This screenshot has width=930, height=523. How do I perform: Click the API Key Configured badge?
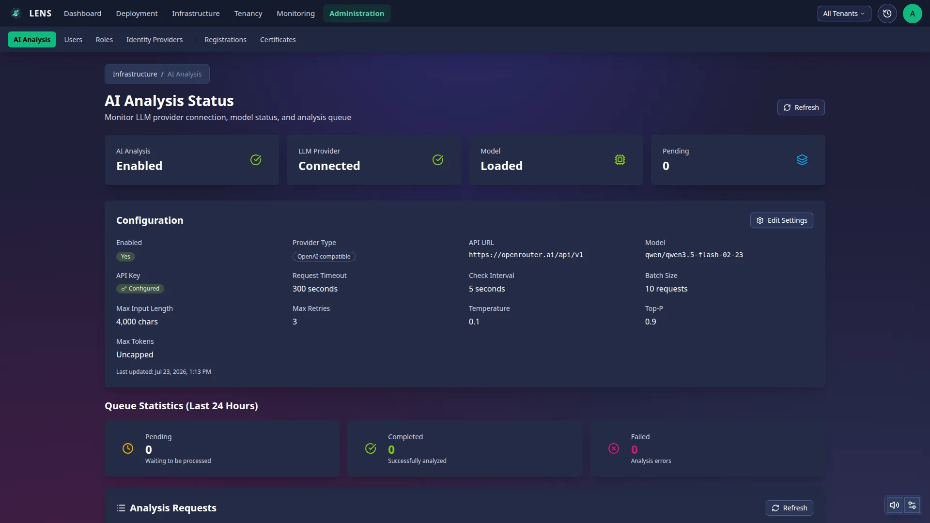pyautogui.click(x=140, y=289)
